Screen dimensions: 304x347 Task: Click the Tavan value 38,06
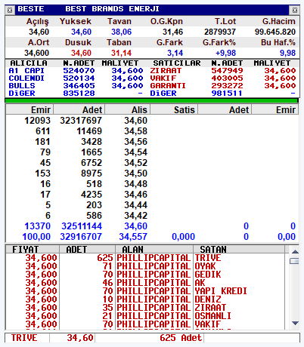tap(122, 32)
